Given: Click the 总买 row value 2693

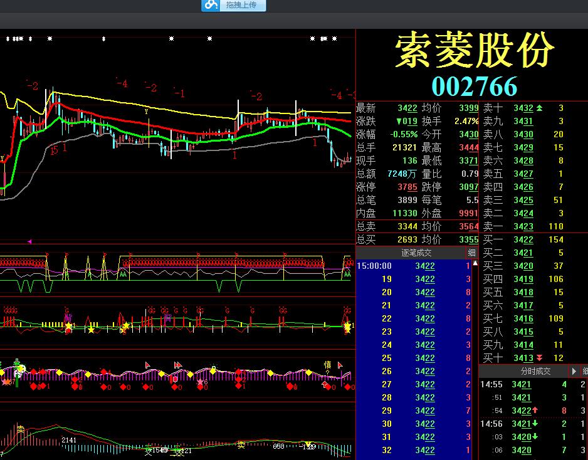Looking at the screenshot, I should click(x=407, y=239).
